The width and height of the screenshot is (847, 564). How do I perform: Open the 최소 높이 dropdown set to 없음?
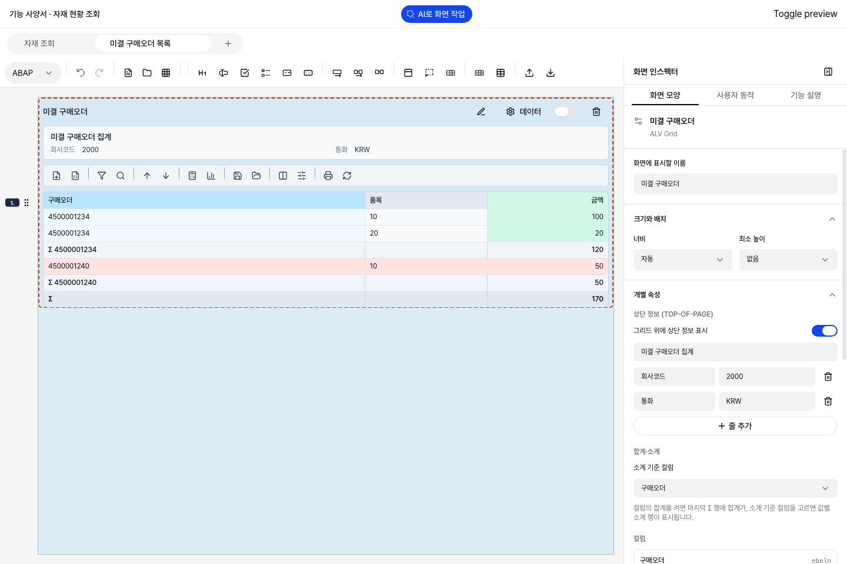(x=788, y=260)
